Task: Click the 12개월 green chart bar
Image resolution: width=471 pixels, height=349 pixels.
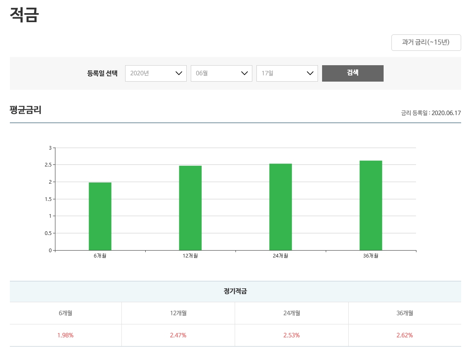Action: (x=190, y=208)
